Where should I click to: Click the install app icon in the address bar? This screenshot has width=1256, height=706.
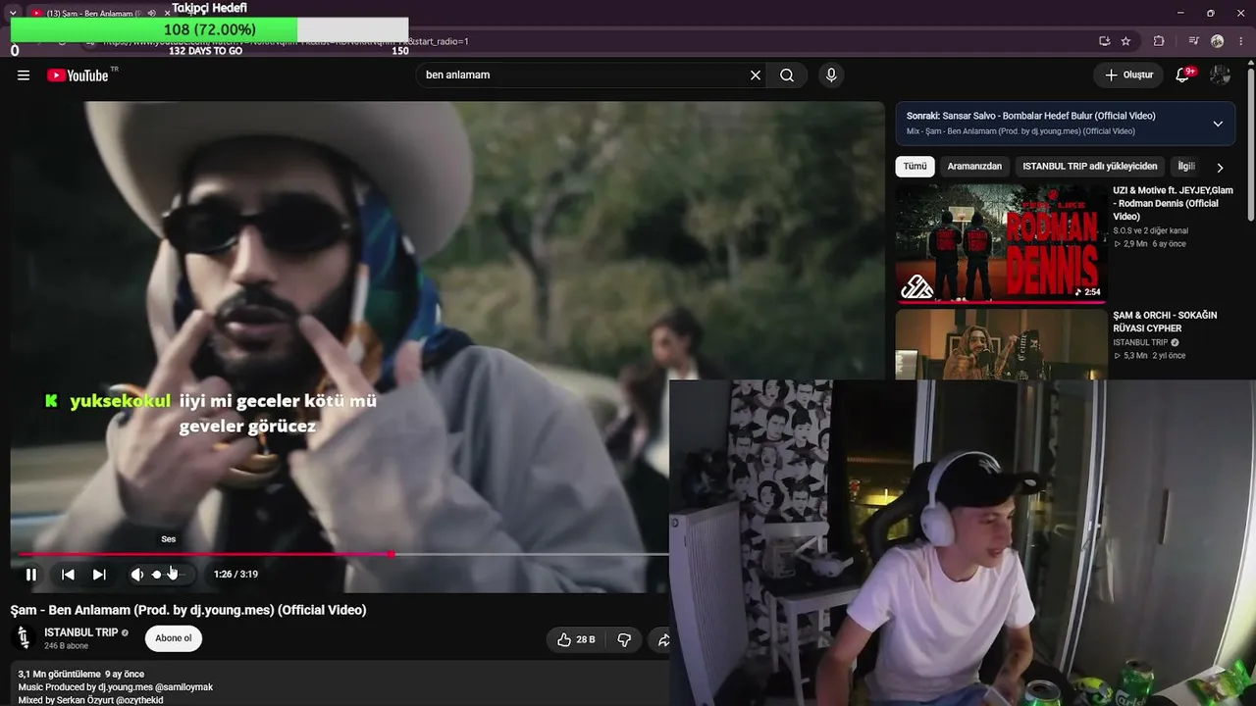click(x=1105, y=41)
